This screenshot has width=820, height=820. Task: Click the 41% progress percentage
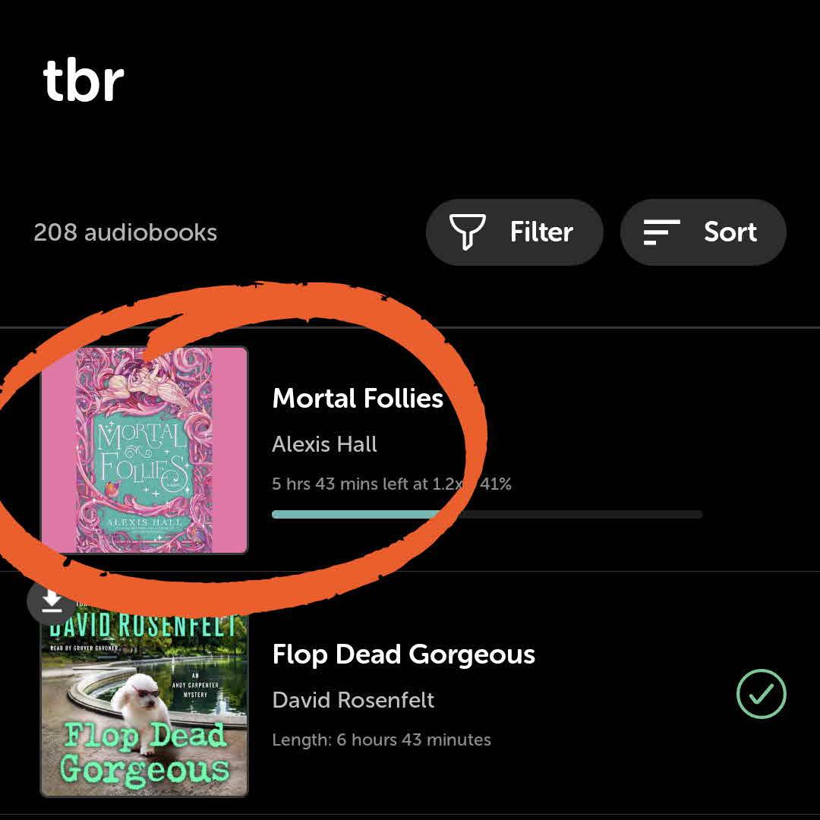[495, 484]
